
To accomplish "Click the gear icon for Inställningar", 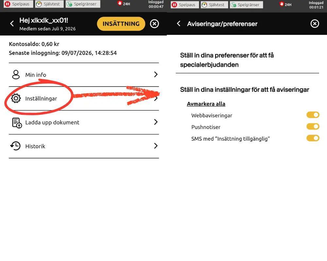I will click(16, 98).
